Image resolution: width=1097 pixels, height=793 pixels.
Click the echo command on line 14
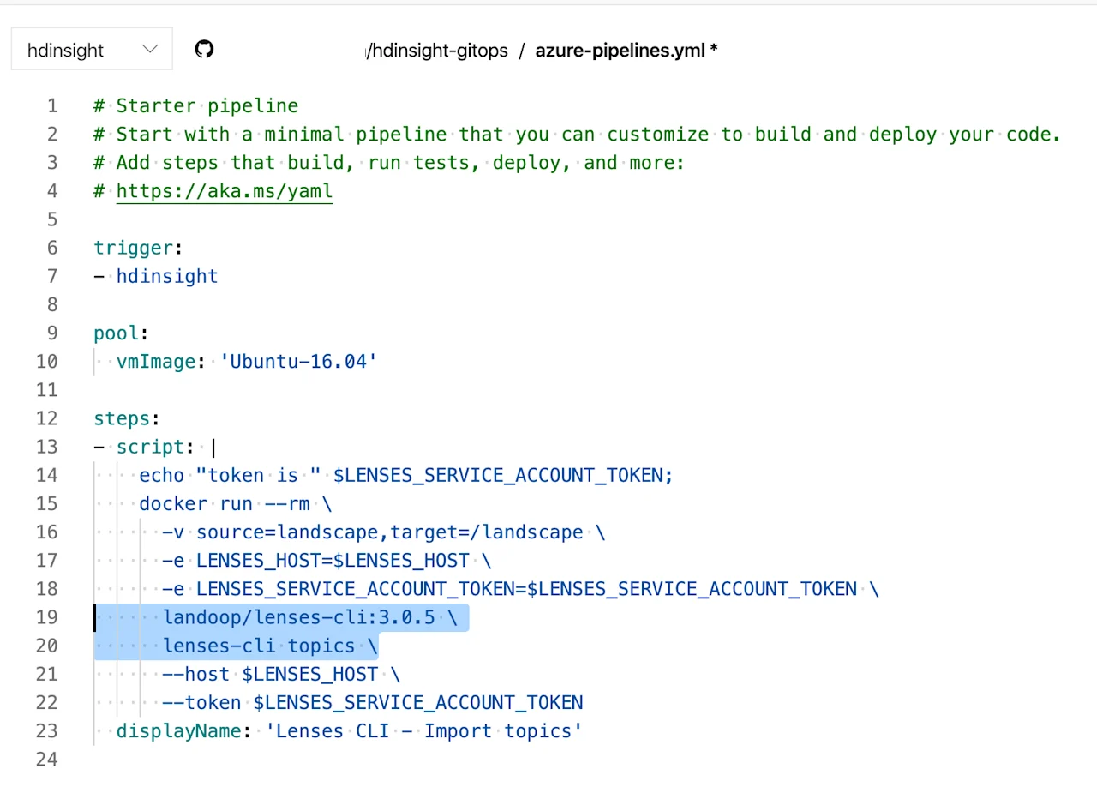tap(160, 475)
